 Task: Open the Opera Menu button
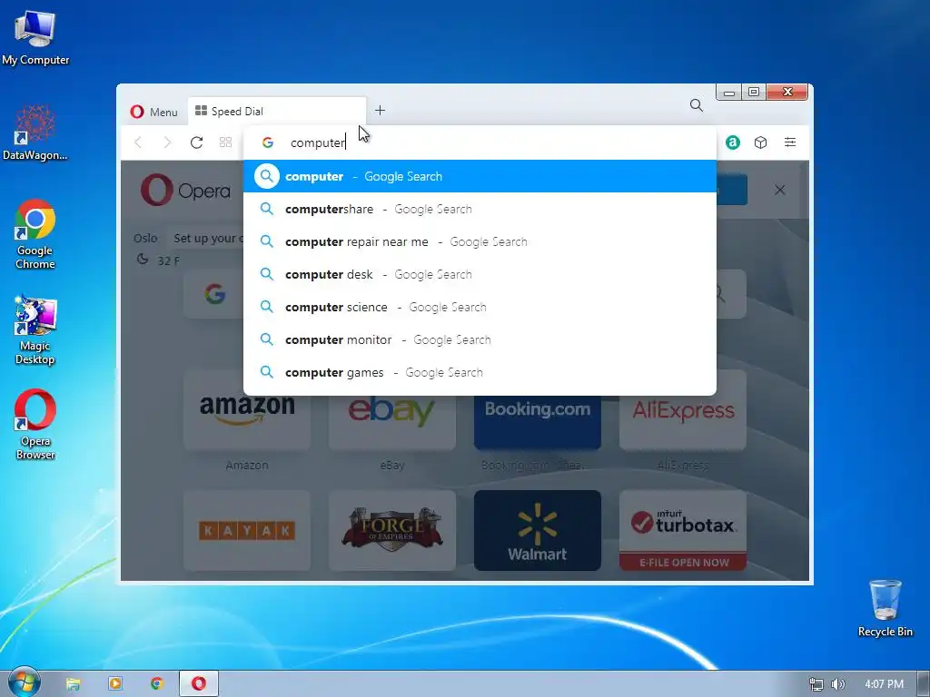153,112
